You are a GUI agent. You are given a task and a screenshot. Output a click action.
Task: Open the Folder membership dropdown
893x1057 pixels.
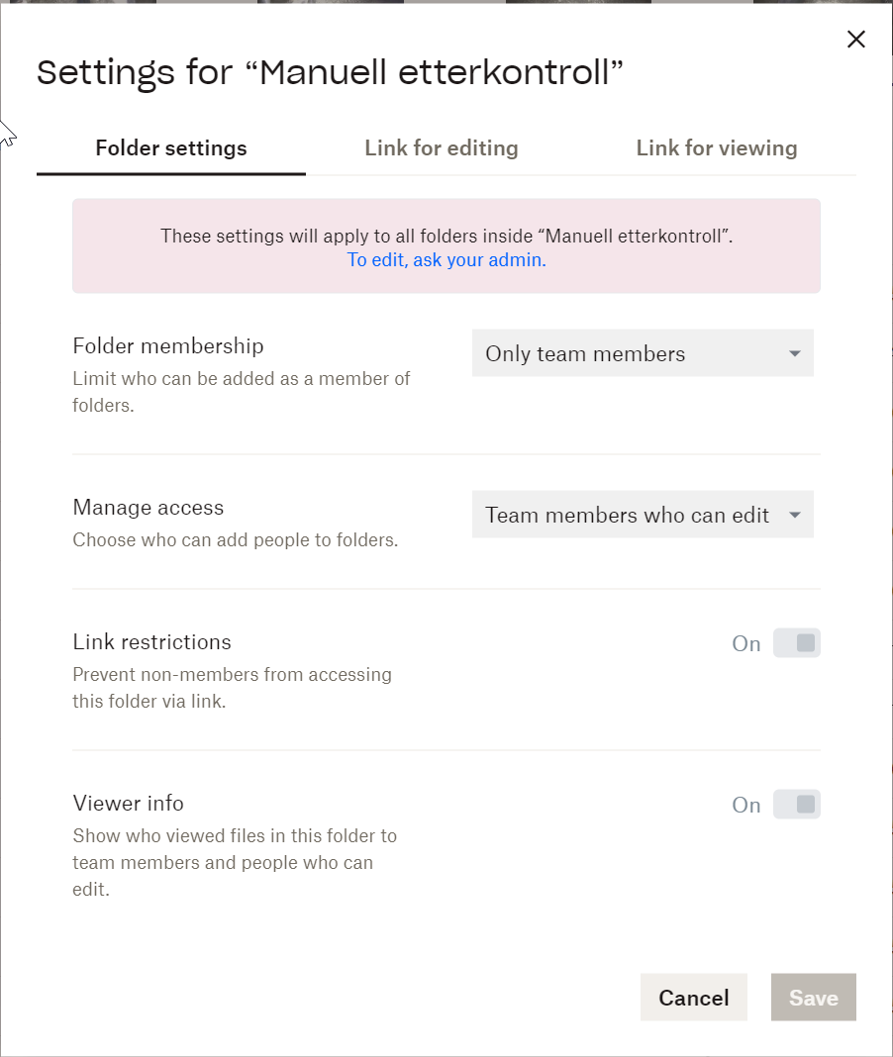click(642, 353)
